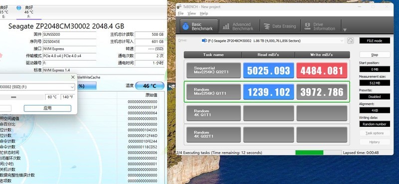Click the Sequential Max(256K) Q32T1 task button
Screen dimensions: 399x184
point(213,70)
